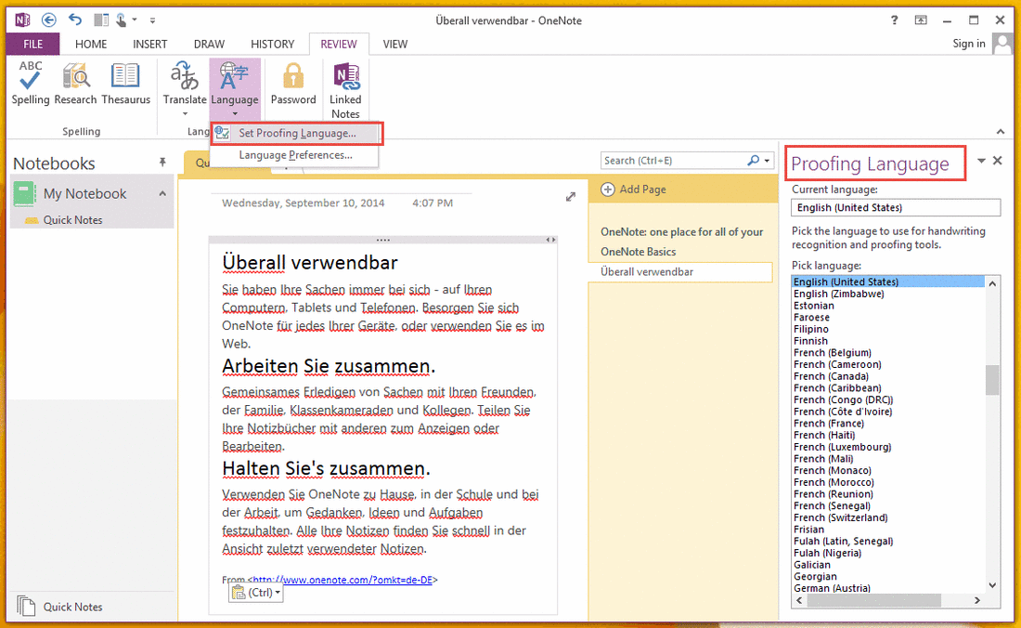The width and height of the screenshot is (1021, 628).
Task: Switch to the INSERT tab
Action: pyautogui.click(x=149, y=45)
